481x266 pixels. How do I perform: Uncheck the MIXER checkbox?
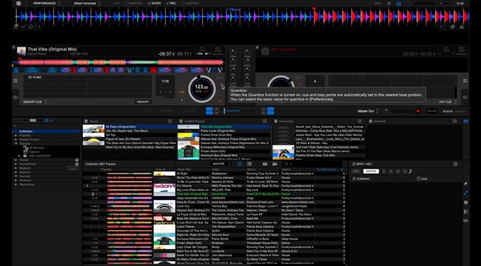point(149,4)
